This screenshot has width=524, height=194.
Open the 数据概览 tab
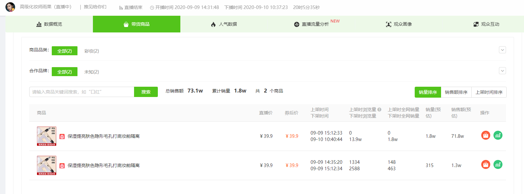point(49,24)
